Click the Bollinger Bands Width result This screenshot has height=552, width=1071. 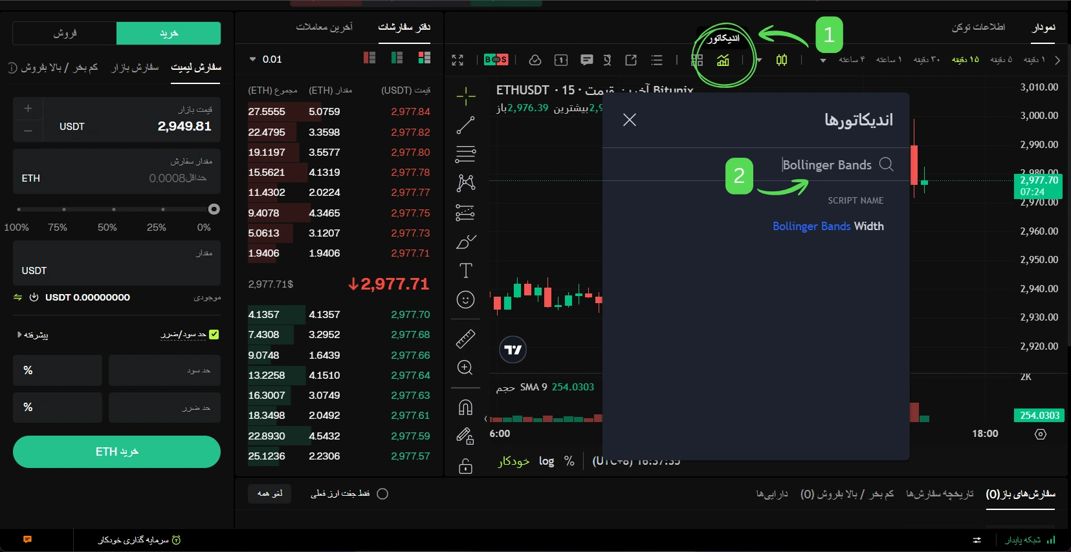point(828,226)
